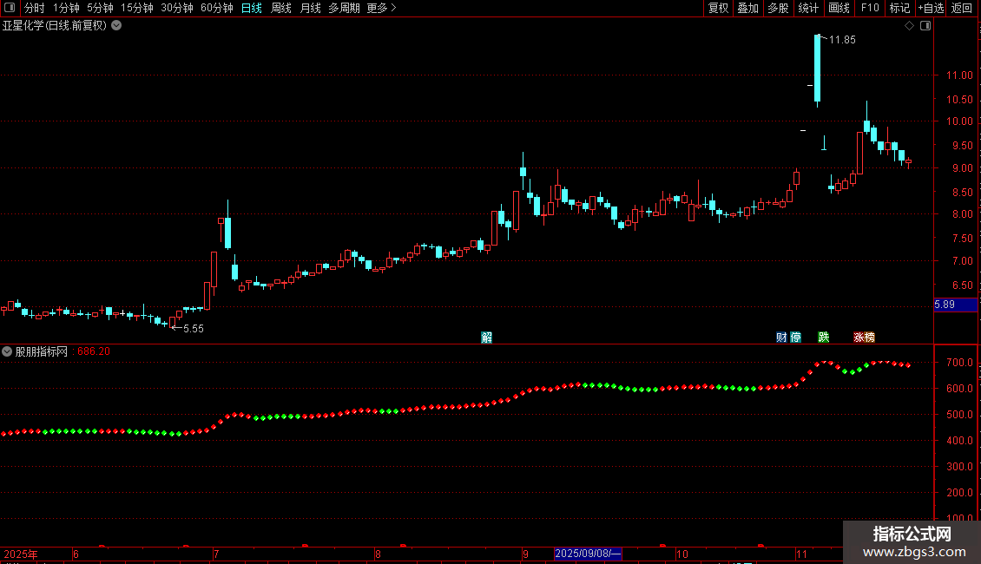Viewport: 981px width, 564px height.
Task: Click the 解 event marker
Action: coord(487,338)
